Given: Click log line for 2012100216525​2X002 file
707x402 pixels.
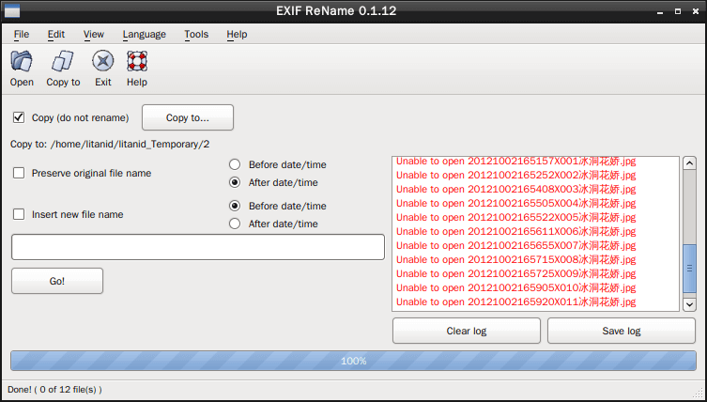Looking at the screenshot, I should tap(515, 175).
